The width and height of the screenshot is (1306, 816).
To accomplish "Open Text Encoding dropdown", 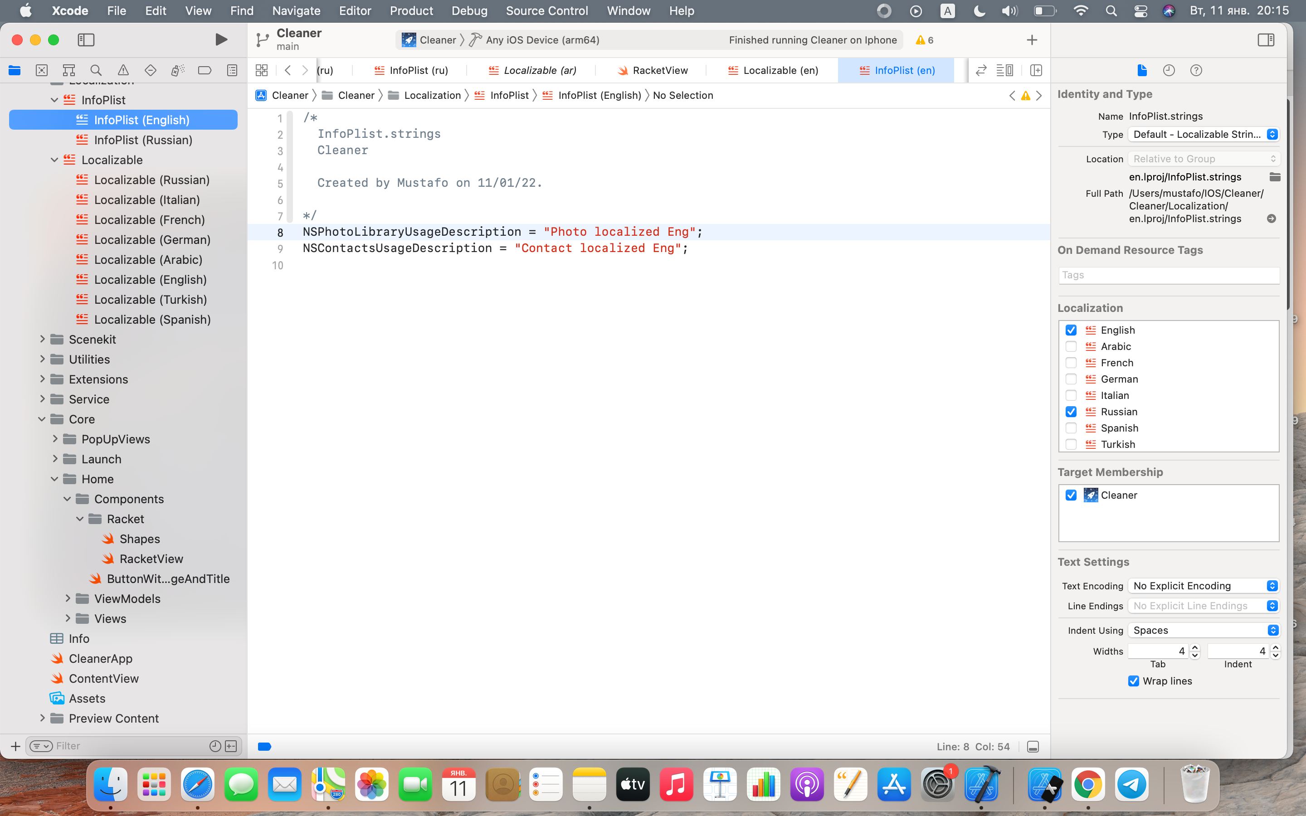I will coord(1204,586).
